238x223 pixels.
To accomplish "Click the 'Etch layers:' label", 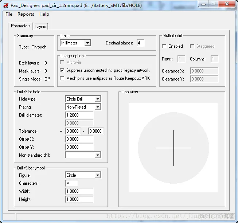I will pos(29,63).
